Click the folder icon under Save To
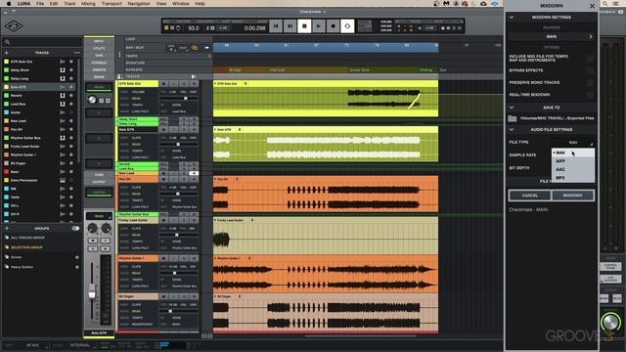626x352 pixels. pyautogui.click(x=513, y=118)
